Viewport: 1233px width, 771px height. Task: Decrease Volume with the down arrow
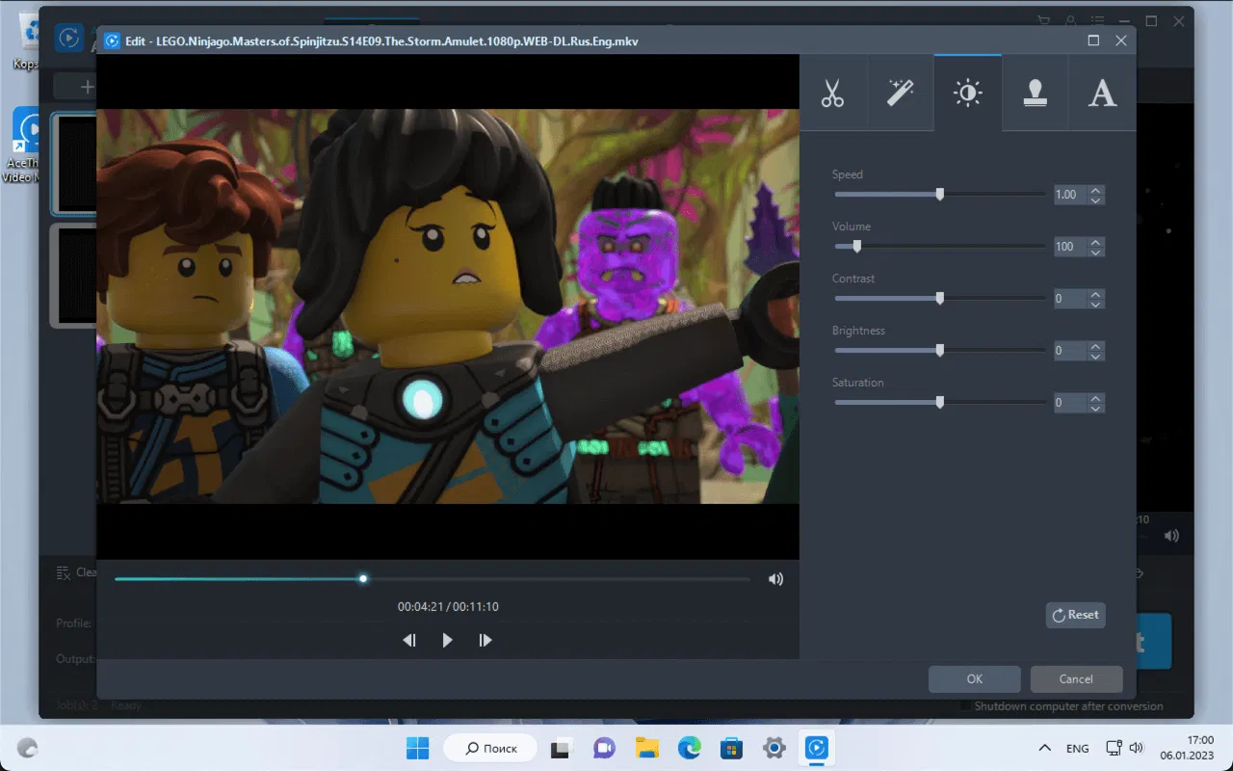(1095, 252)
